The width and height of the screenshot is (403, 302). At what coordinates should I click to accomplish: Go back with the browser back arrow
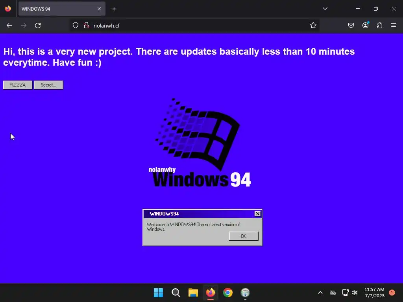9,26
